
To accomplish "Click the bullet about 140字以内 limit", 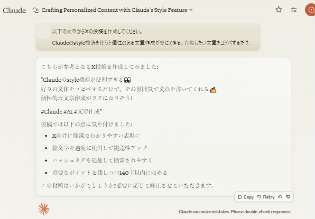I will click(x=110, y=172).
